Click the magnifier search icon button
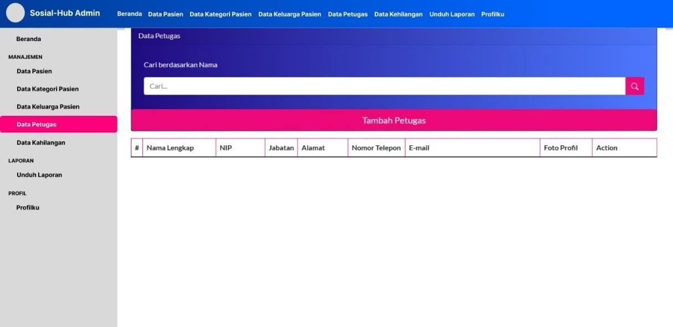Image resolution: width=673 pixels, height=327 pixels. coord(634,86)
